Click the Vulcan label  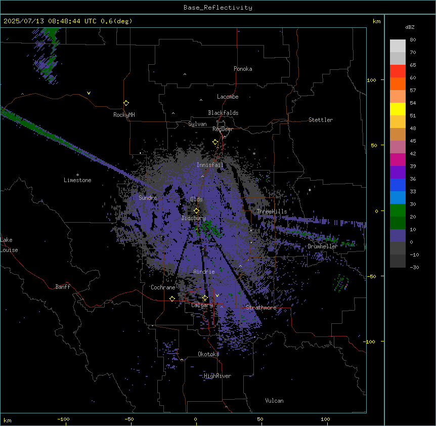pyautogui.click(x=274, y=401)
